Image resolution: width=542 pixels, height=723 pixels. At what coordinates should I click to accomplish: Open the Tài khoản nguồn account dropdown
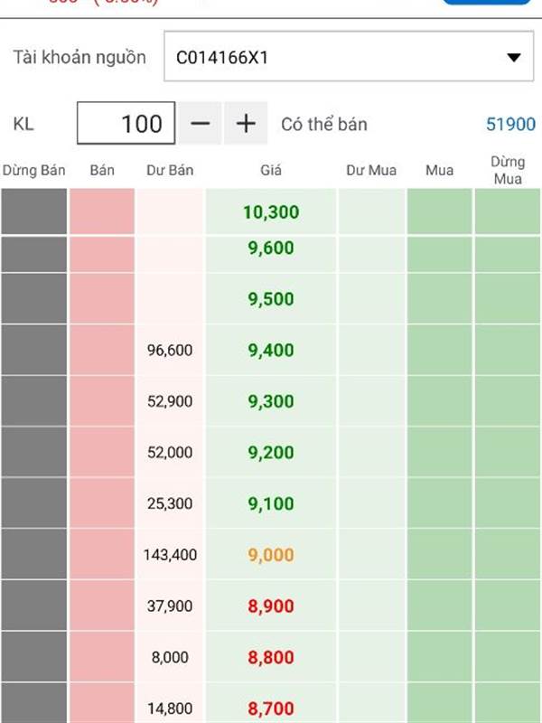349,56
